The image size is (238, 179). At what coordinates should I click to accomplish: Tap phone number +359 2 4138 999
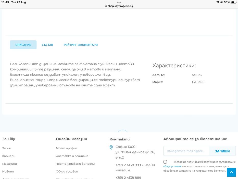tap(128, 165)
